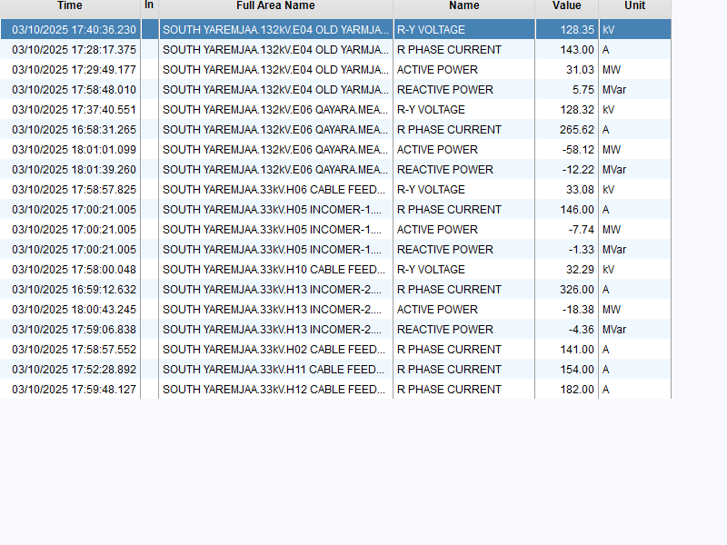The image size is (727, 545).
Task: Select time 03/10/2025 17:58:57.552
Action: pyautogui.click(x=70, y=349)
